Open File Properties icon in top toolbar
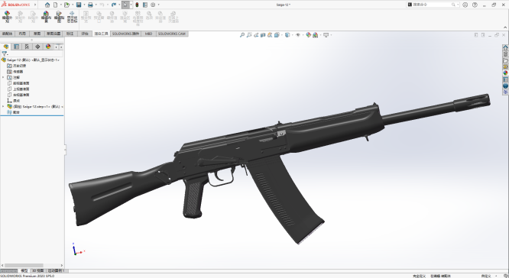The width and height of the screenshot is (509, 278). coord(145,5)
